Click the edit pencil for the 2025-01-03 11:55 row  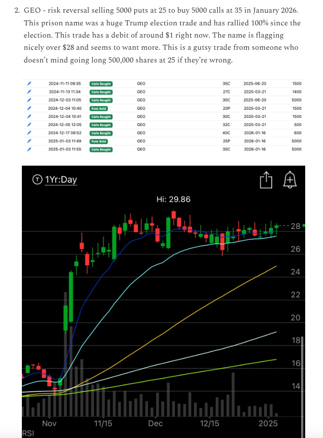click(30, 149)
